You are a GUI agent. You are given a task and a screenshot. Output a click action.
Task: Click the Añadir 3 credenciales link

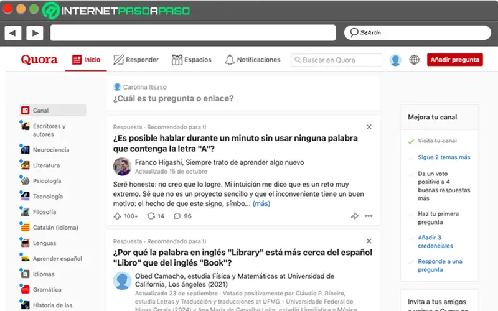(x=435, y=242)
